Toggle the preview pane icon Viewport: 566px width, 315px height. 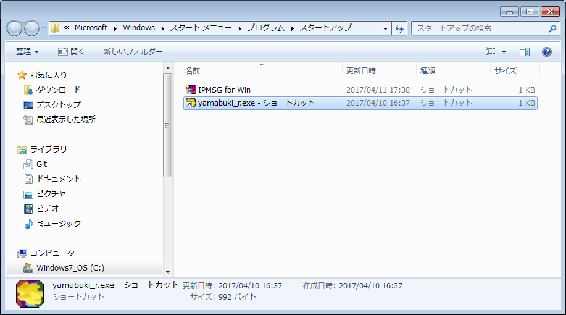(x=525, y=52)
